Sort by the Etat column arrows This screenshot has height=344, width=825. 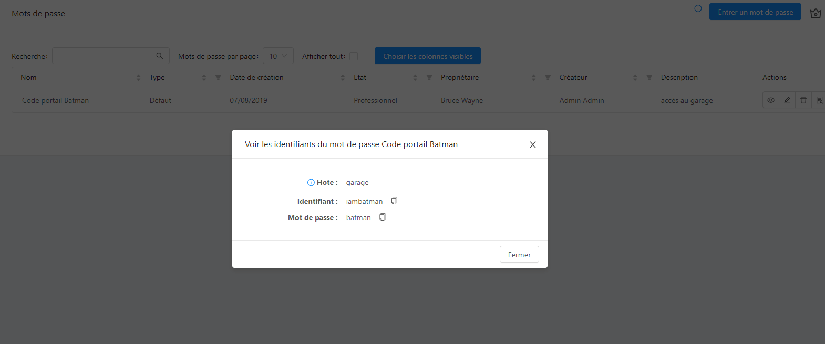click(415, 78)
